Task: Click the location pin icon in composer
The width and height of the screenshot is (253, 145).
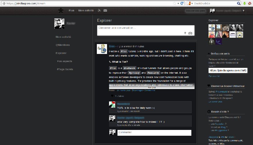Action: pyautogui.click(x=185, y=33)
